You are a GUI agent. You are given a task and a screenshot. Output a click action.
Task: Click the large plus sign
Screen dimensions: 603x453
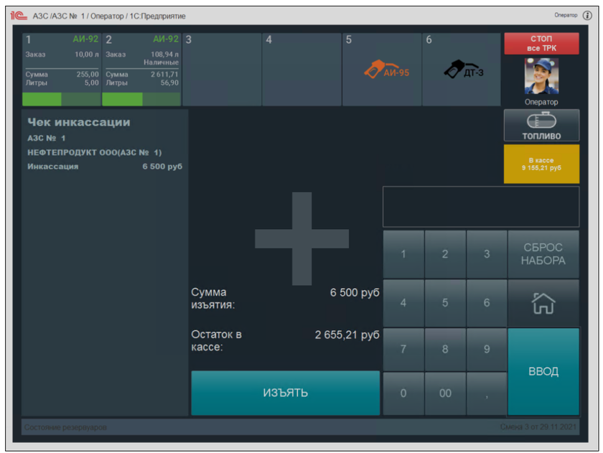301,238
